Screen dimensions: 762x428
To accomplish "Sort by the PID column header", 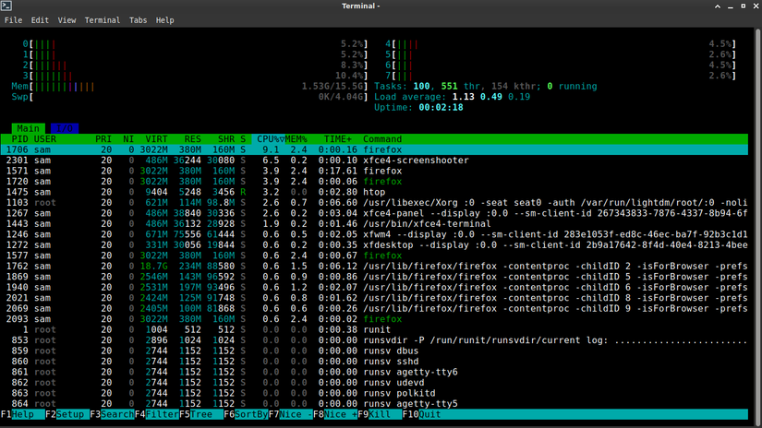I will pyautogui.click(x=19, y=139).
